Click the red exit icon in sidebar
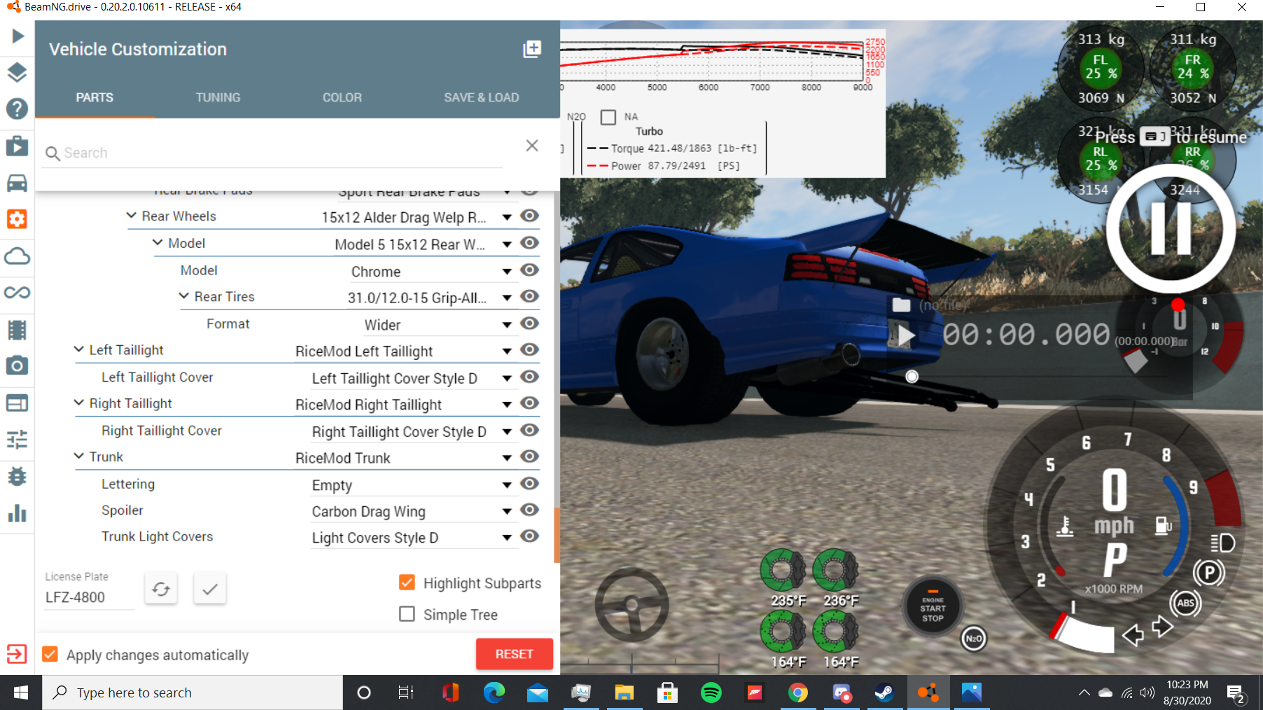Screen dimensions: 1263x710 click(x=17, y=654)
